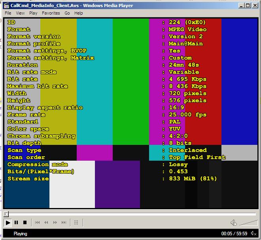The width and height of the screenshot is (261, 240).
Task: Open the Help menu
Action: coord(78,13)
